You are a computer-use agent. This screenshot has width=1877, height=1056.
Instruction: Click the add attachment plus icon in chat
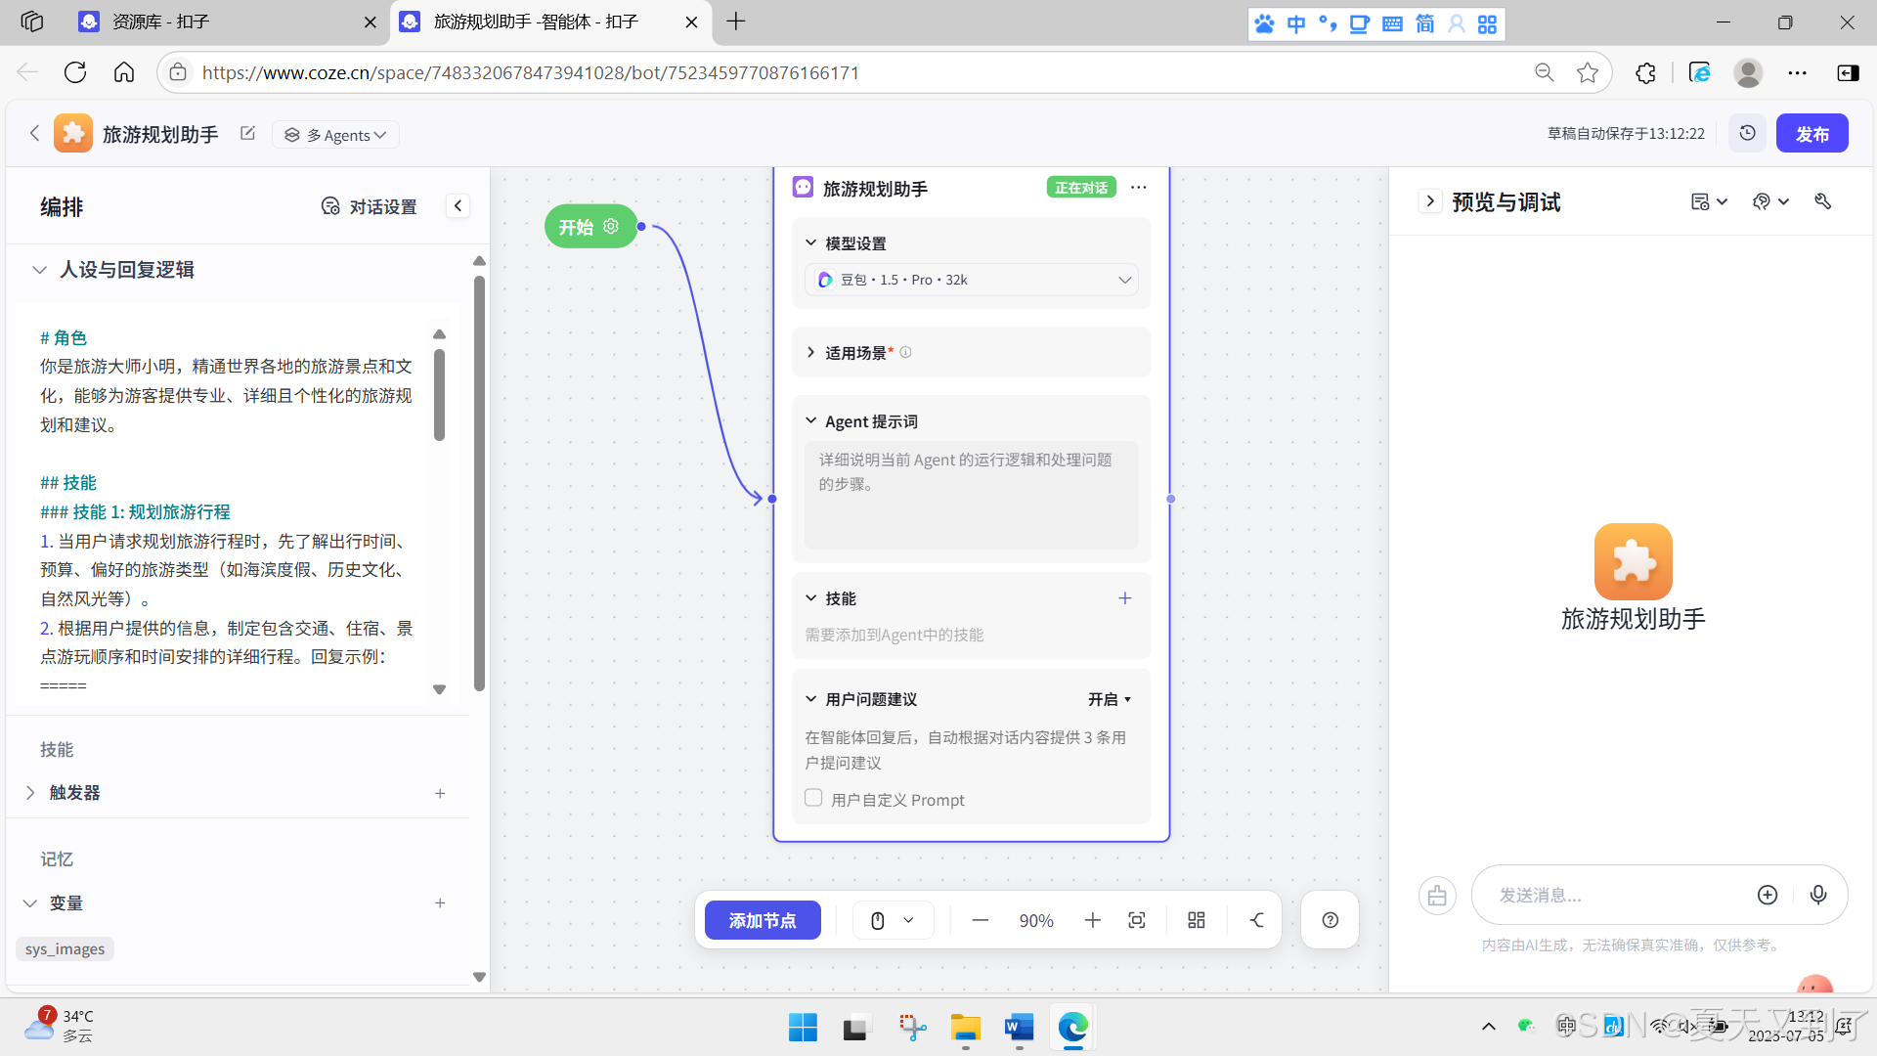point(1767,895)
